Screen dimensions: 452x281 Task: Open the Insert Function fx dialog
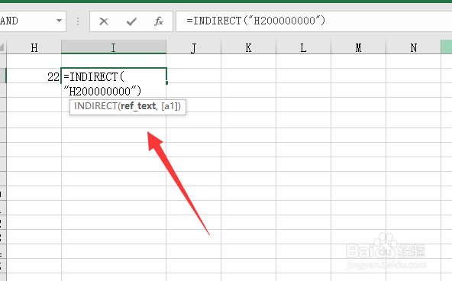click(159, 21)
